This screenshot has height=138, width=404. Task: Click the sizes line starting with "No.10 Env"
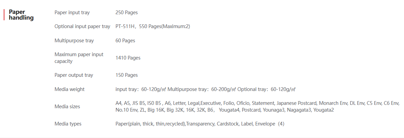225,110
